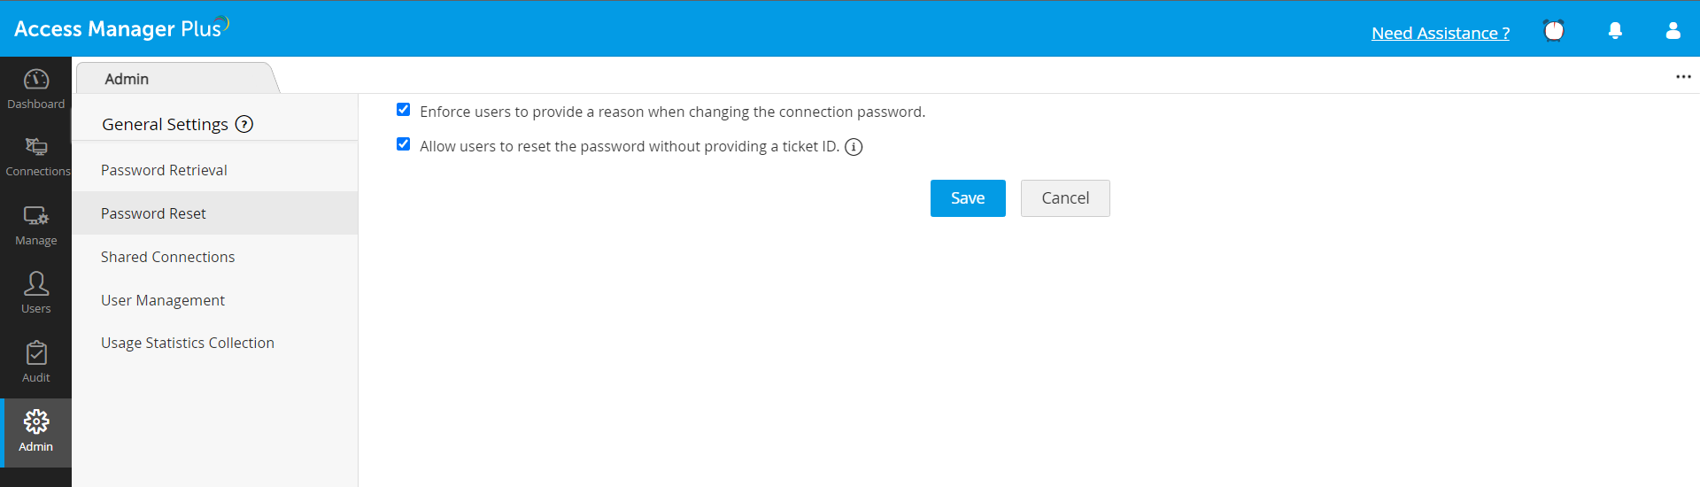Open the alarm clock icon in header
The height and width of the screenshot is (487, 1700).
[x=1554, y=31]
